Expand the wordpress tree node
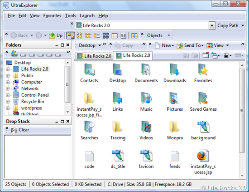249x192 pixels. (x=8, y=108)
